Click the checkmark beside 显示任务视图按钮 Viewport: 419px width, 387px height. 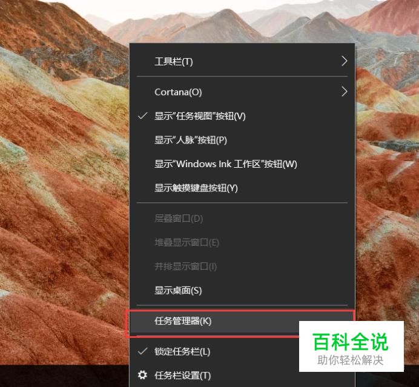coord(142,116)
